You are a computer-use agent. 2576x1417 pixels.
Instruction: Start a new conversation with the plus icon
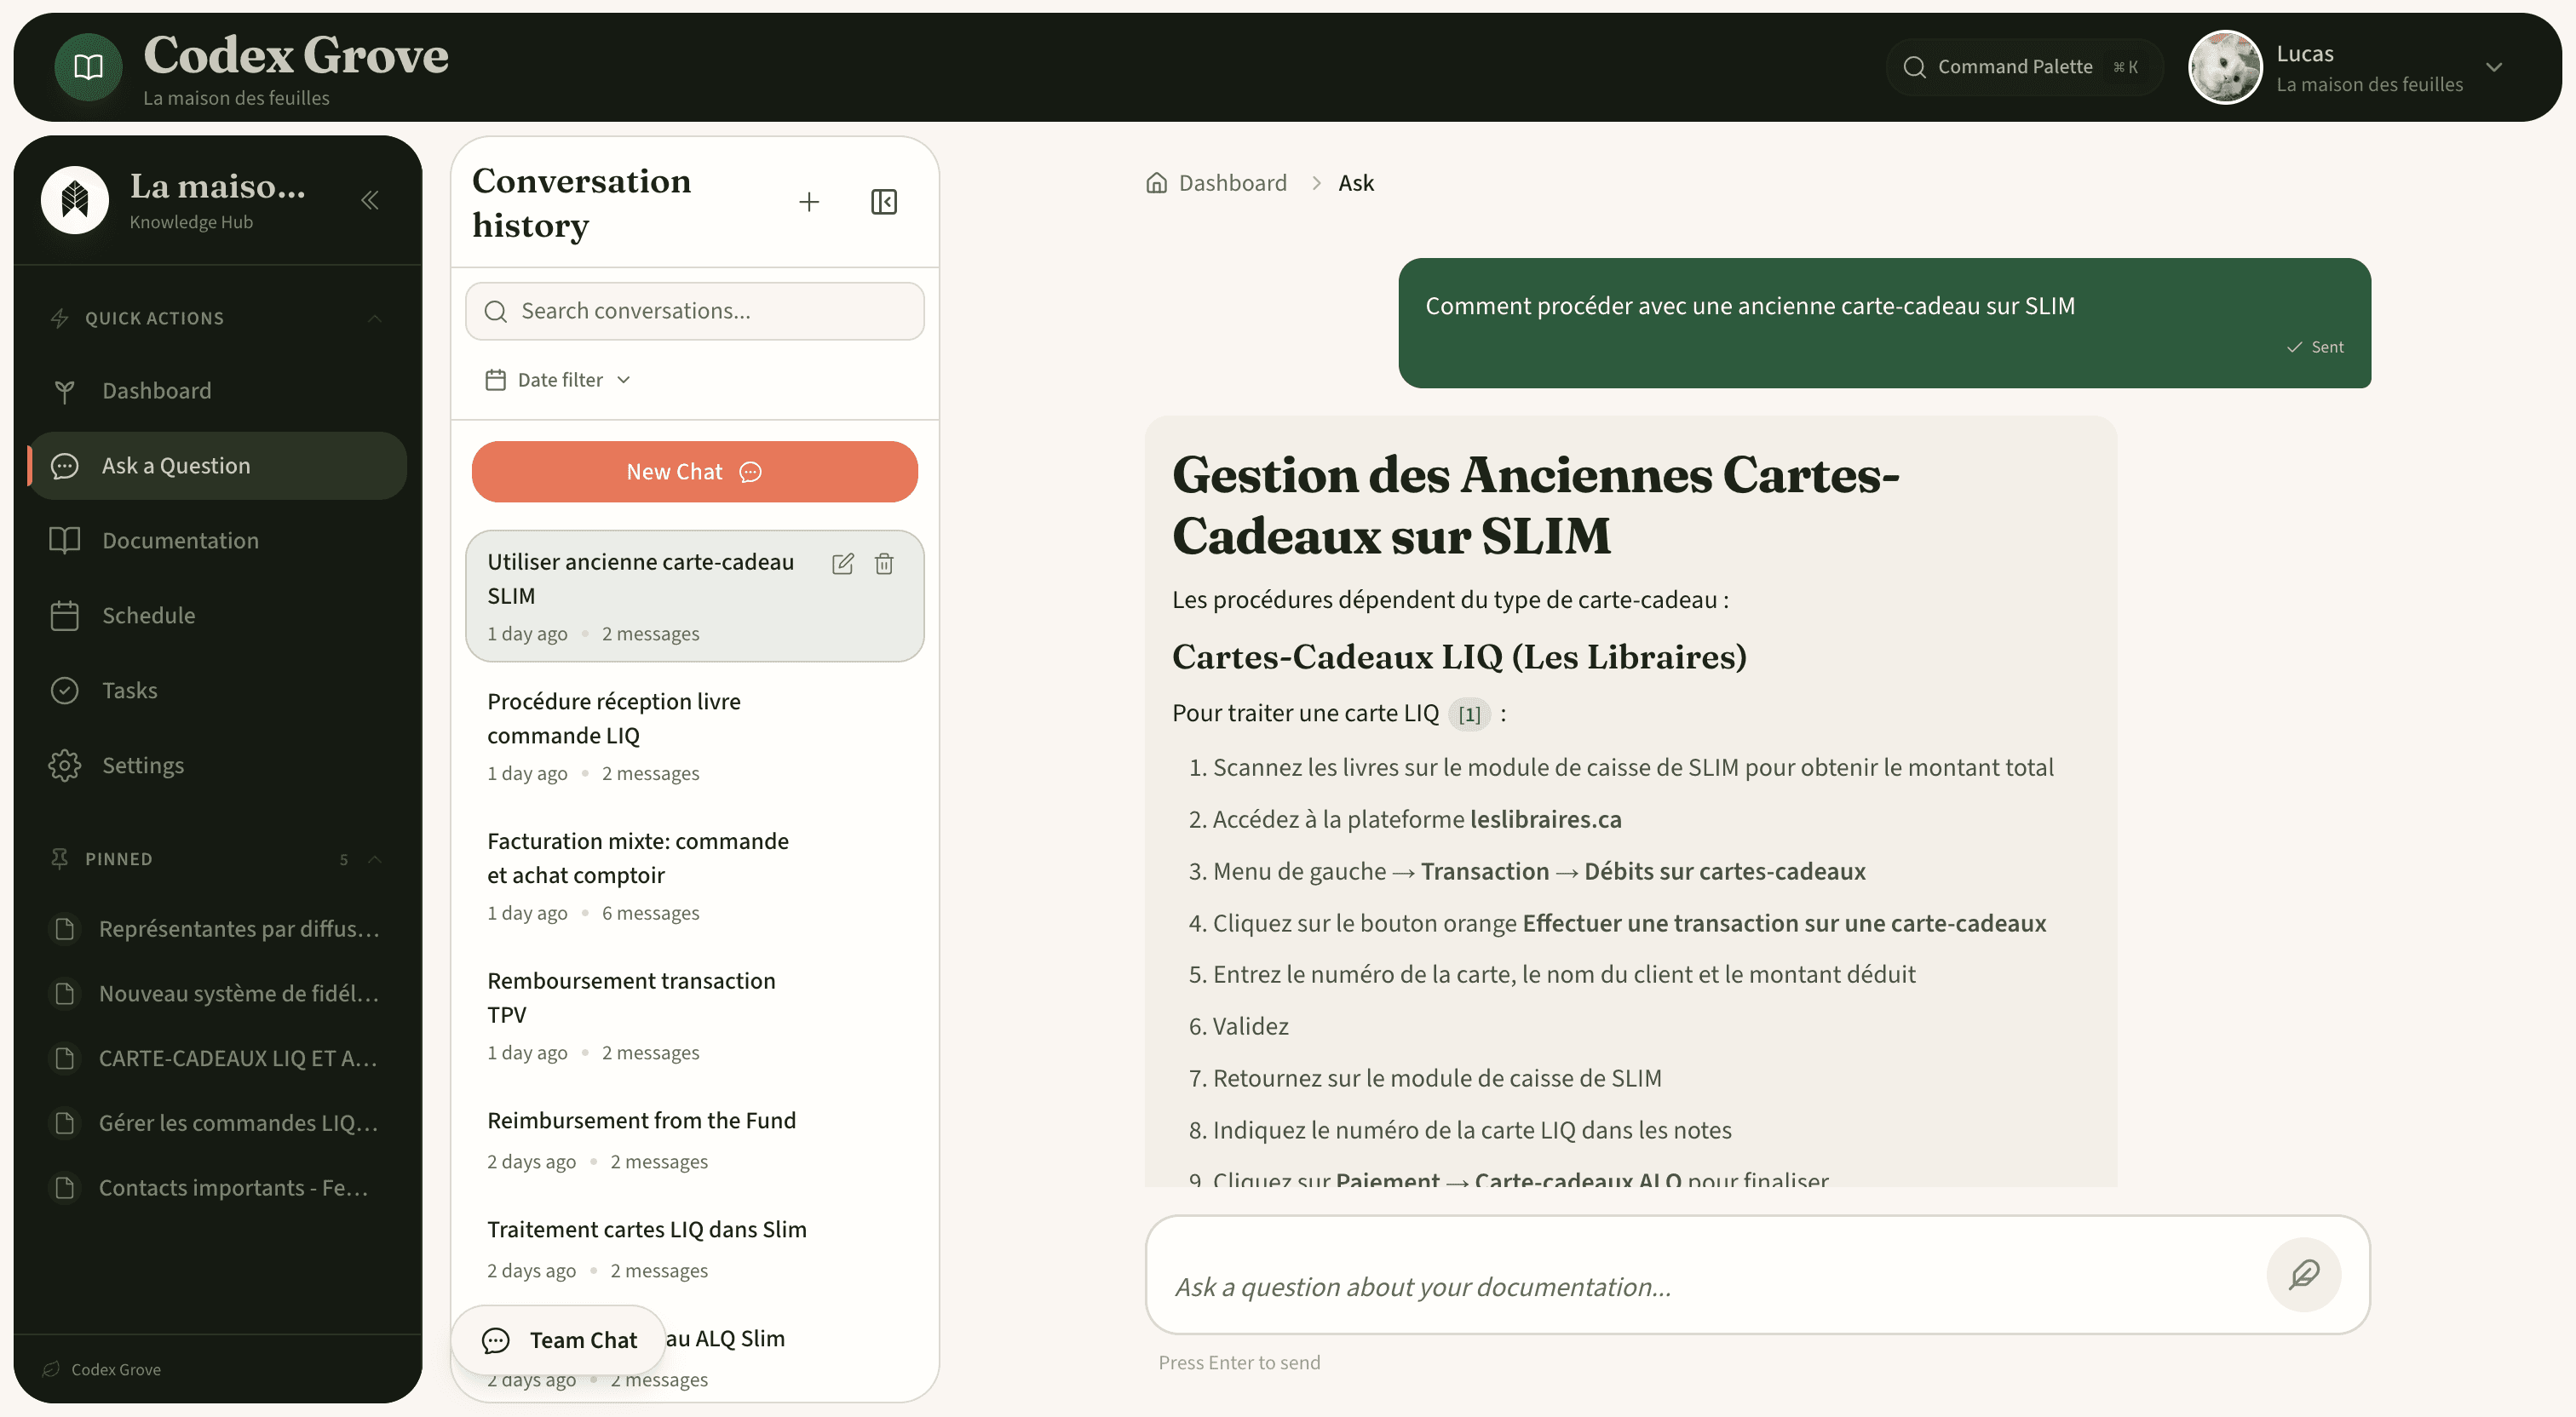pyautogui.click(x=809, y=201)
